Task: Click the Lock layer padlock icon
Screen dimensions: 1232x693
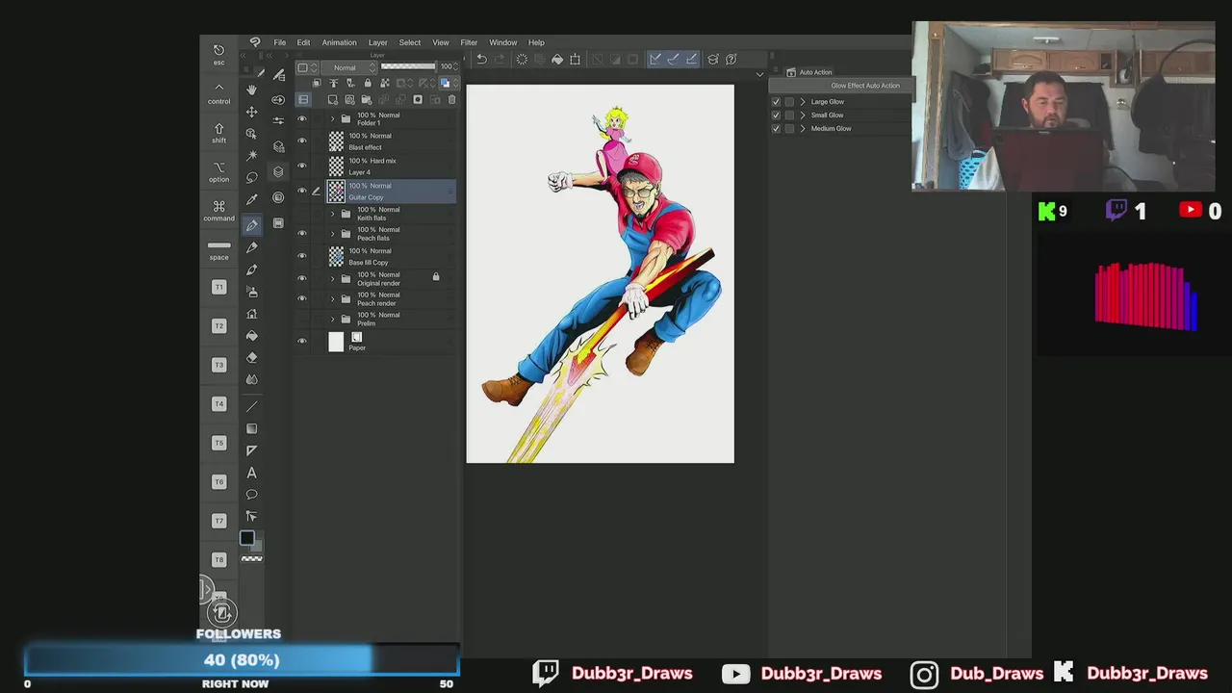Action: (368, 84)
